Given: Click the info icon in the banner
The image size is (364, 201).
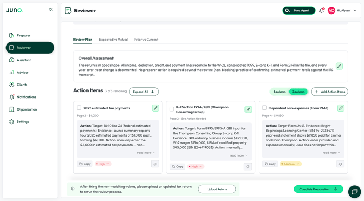Looking at the screenshot, I should [73, 189].
